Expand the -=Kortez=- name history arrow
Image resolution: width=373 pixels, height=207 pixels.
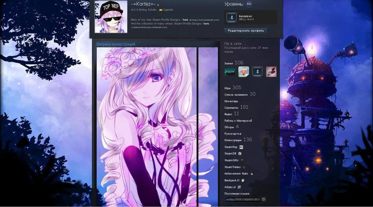(158, 5)
